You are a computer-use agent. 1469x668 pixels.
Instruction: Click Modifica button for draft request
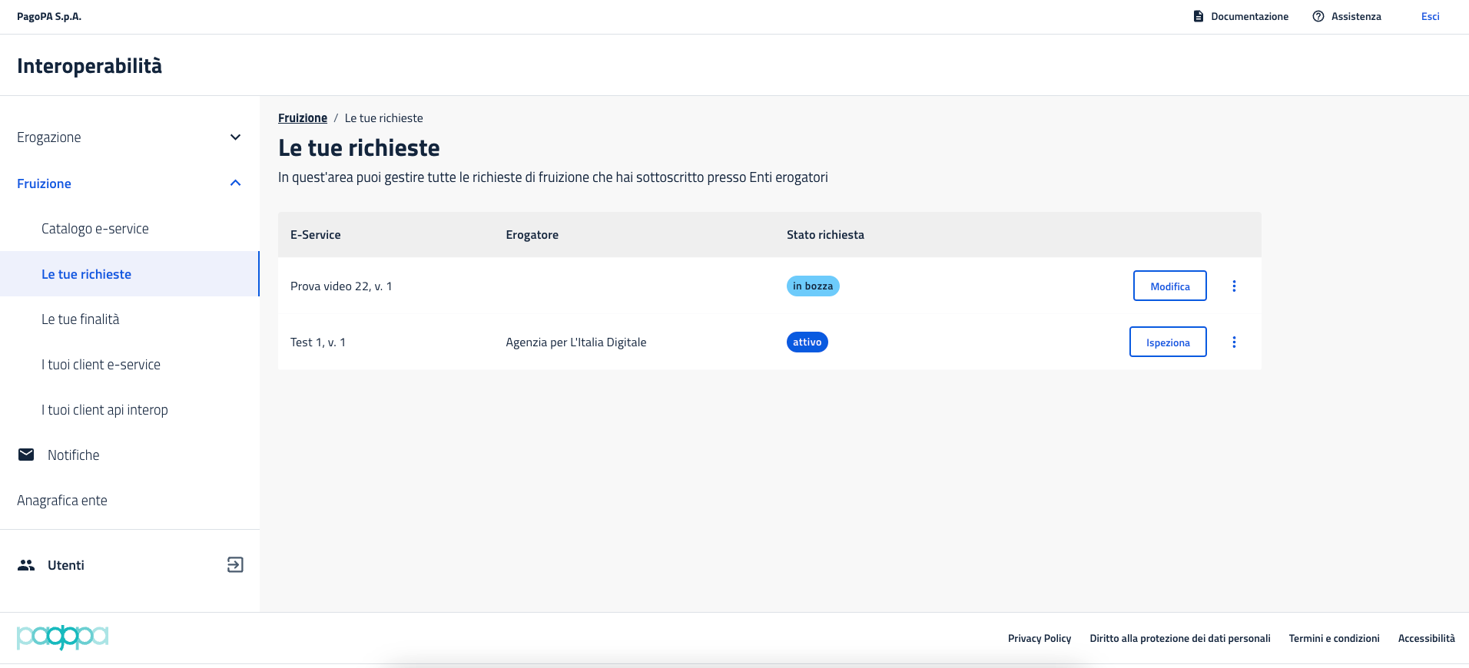pos(1169,286)
